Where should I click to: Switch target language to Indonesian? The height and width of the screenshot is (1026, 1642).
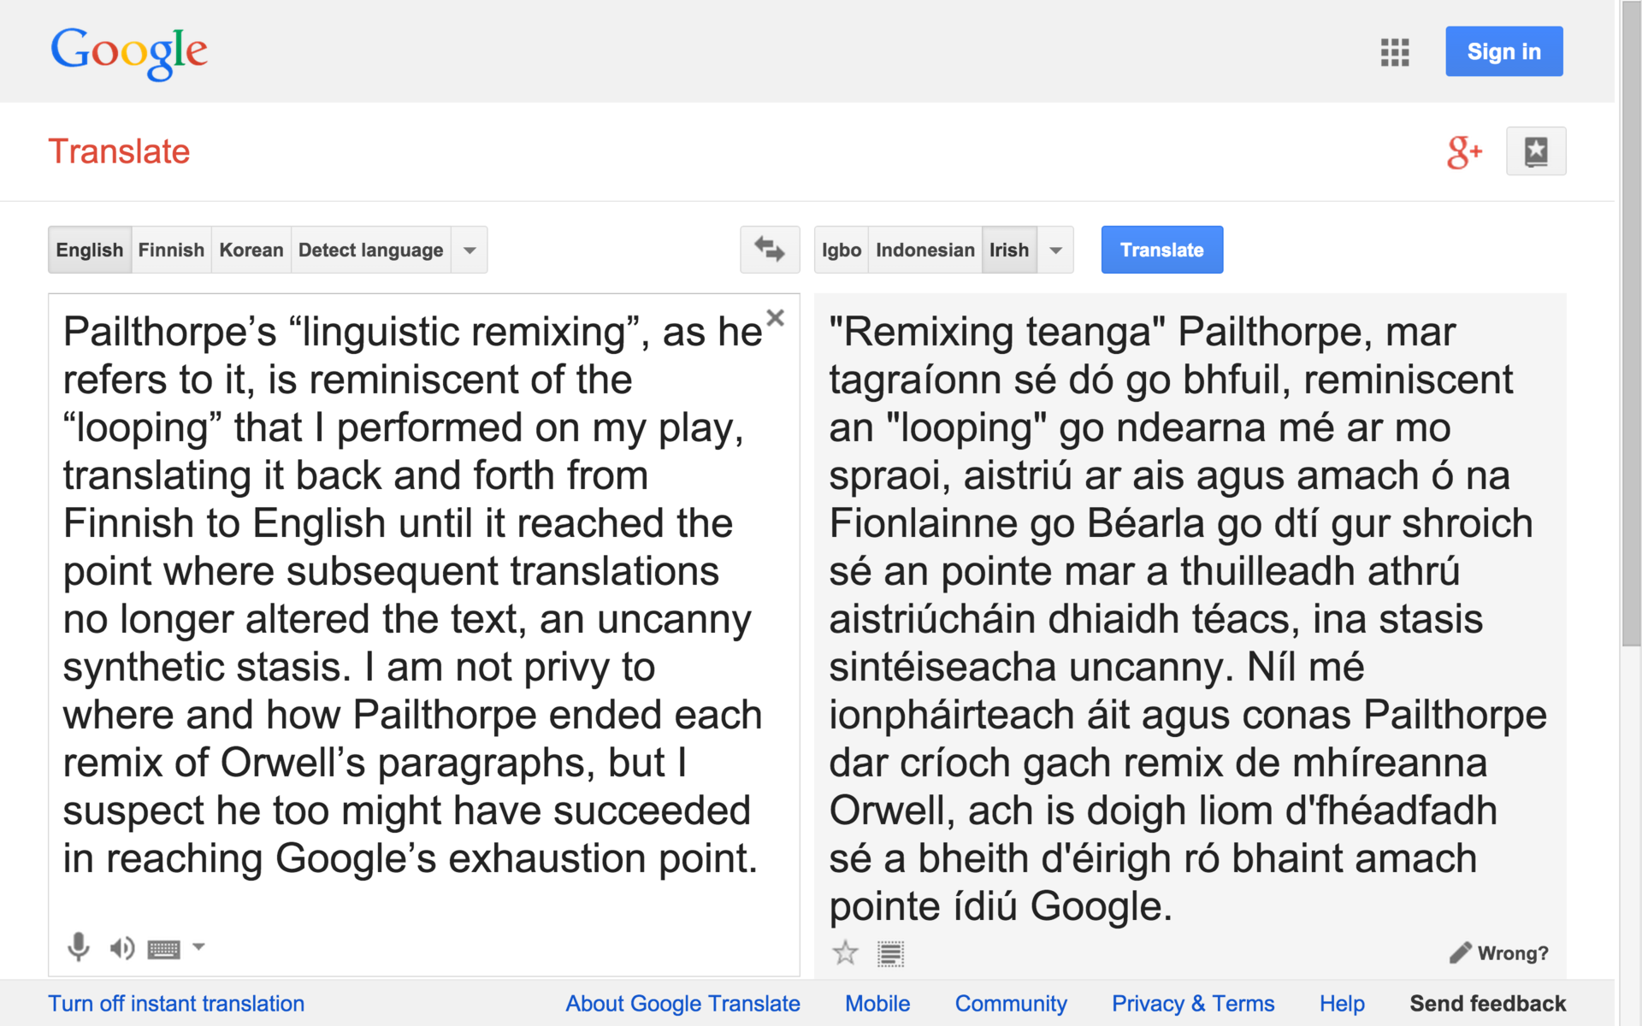click(924, 250)
